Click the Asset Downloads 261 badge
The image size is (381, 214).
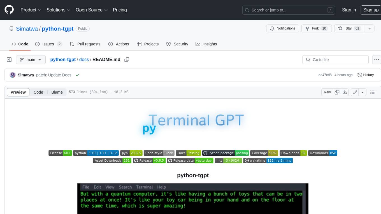pyautogui.click(x=112, y=160)
